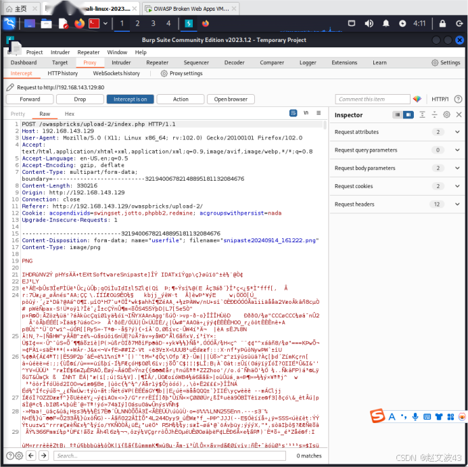Open the notifications bell icon
The width and height of the screenshot is (468, 467).
386,23
